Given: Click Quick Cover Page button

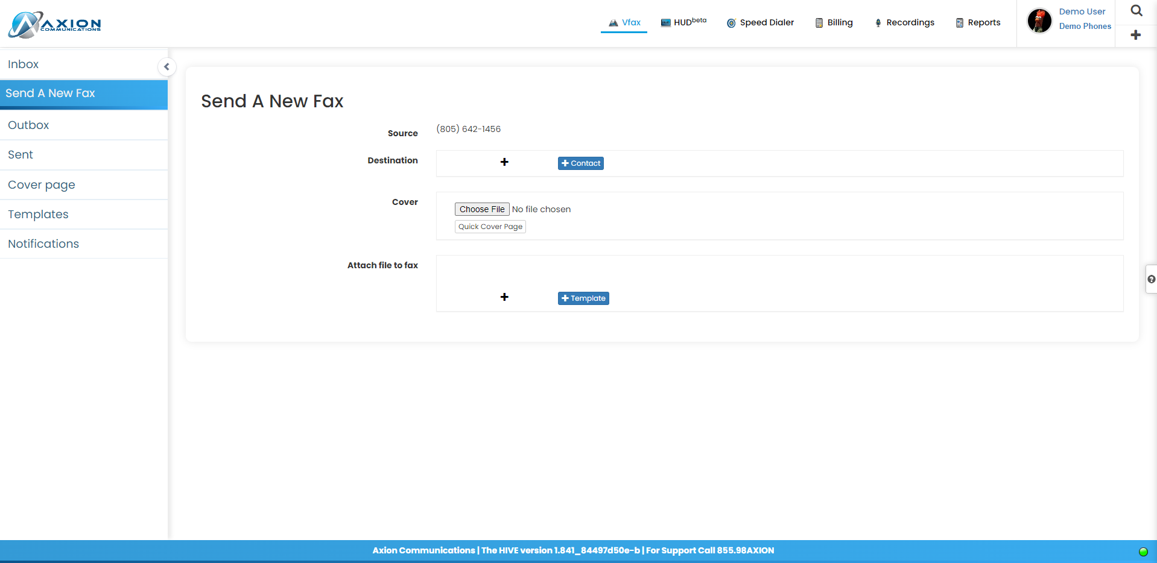Looking at the screenshot, I should click(490, 227).
